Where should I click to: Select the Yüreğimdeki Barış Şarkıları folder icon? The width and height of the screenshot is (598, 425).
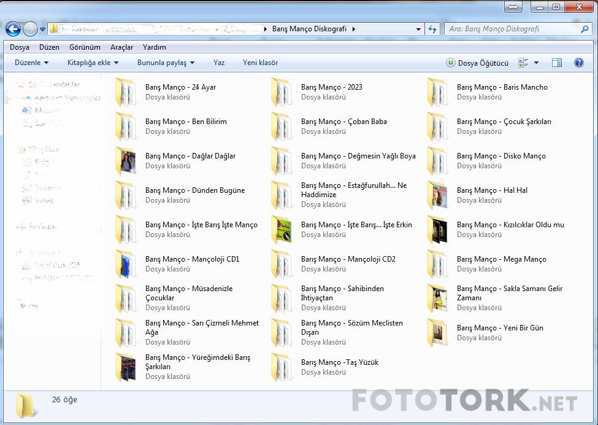126,367
